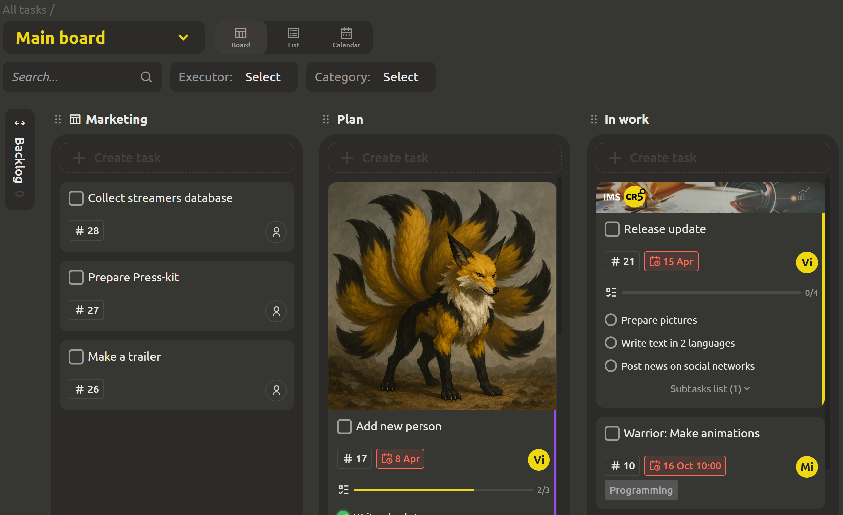Click the Plan column title
Screen dimensions: 843x515
pos(350,119)
